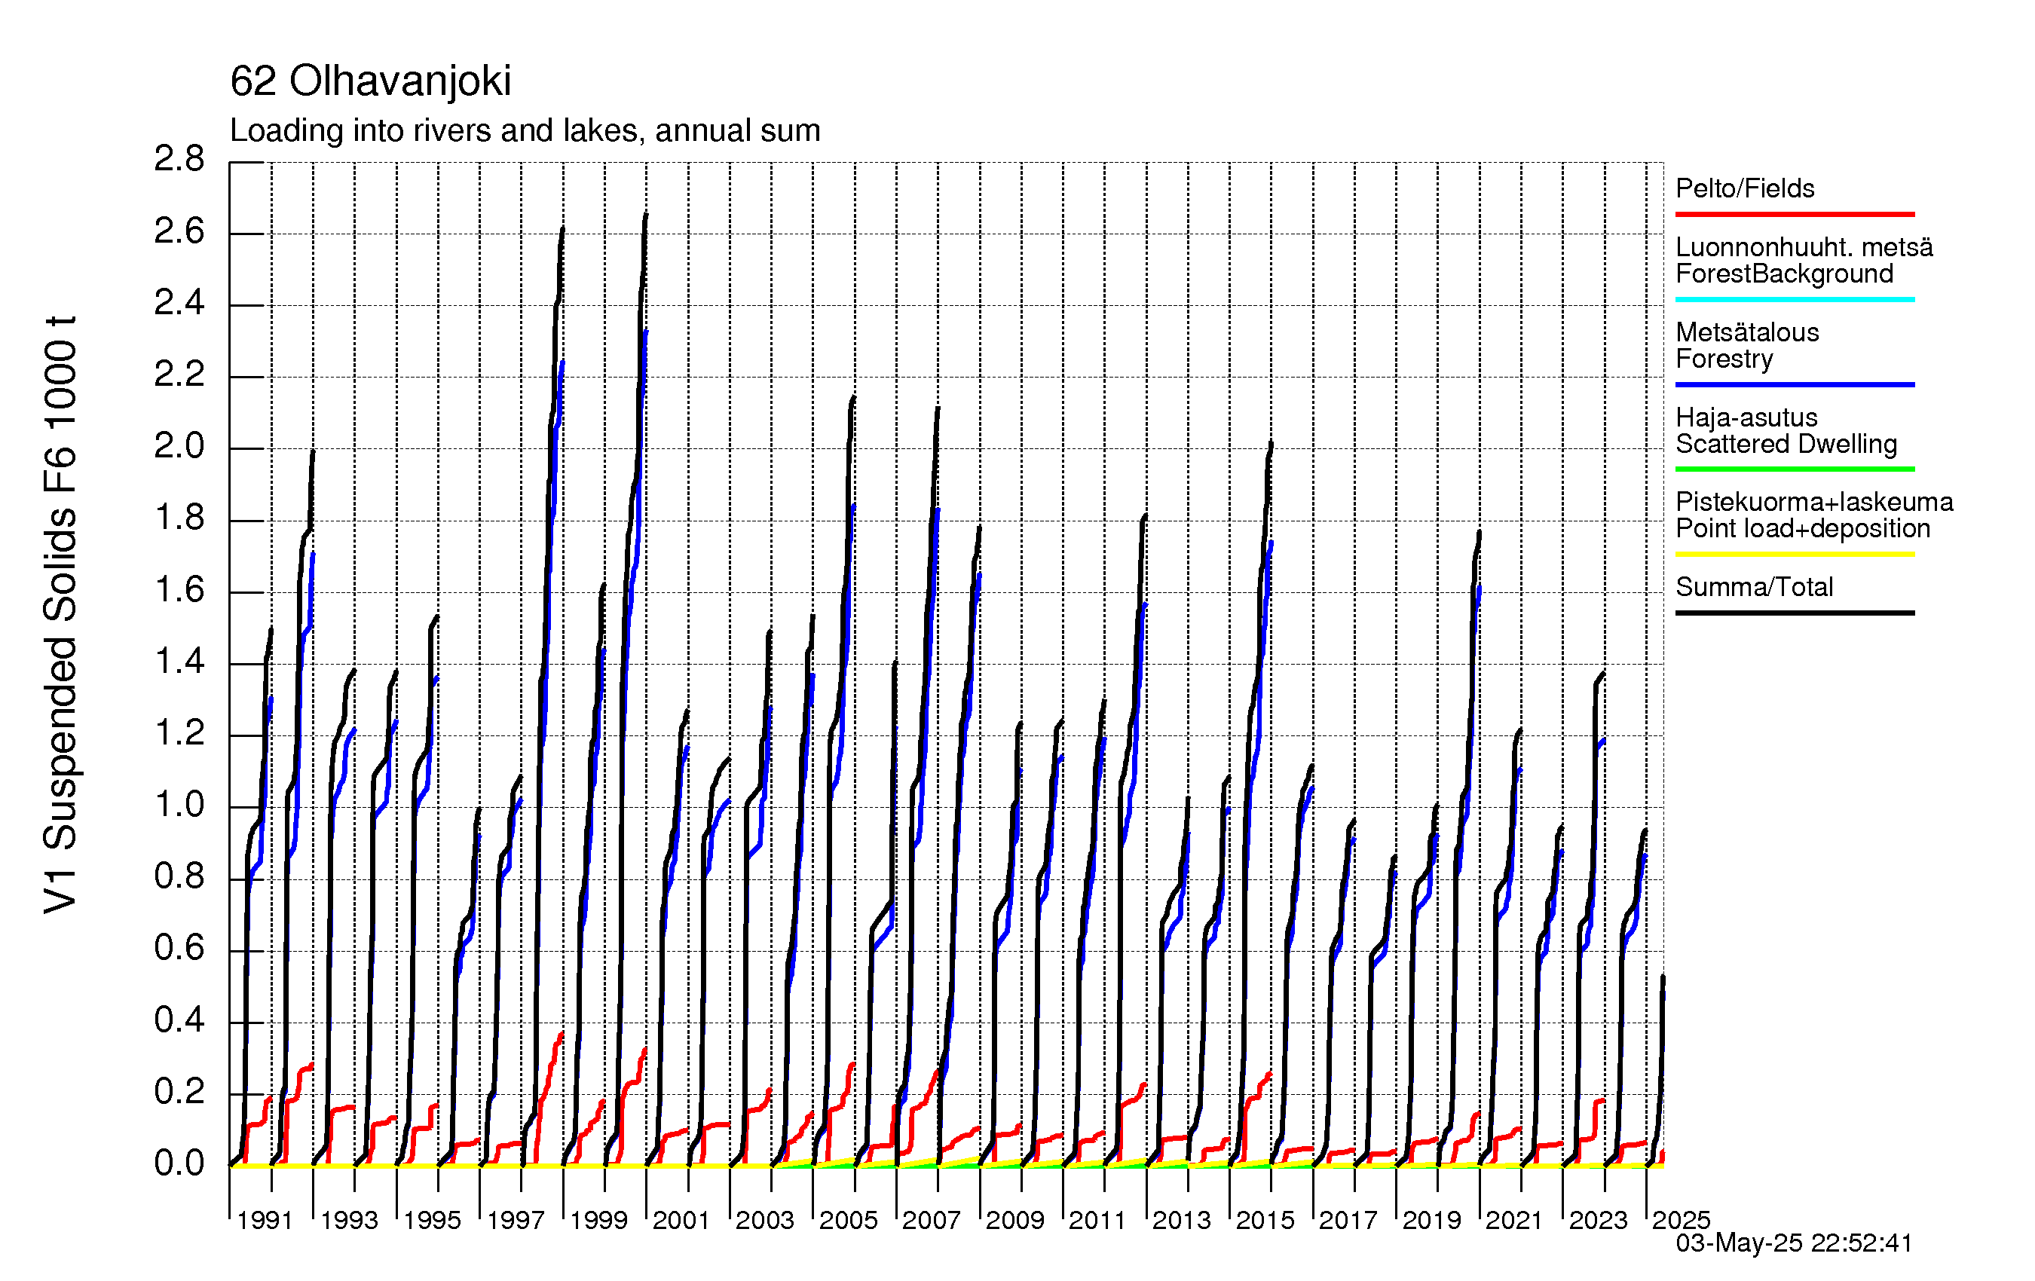Select subtitle 'Loading into rivers and lakes, annual sum'
The height and width of the screenshot is (1281, 2035).
click(525, 131)
